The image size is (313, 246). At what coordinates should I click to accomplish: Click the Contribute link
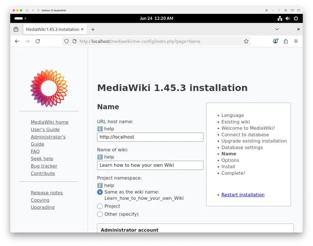tap(43, 173)
